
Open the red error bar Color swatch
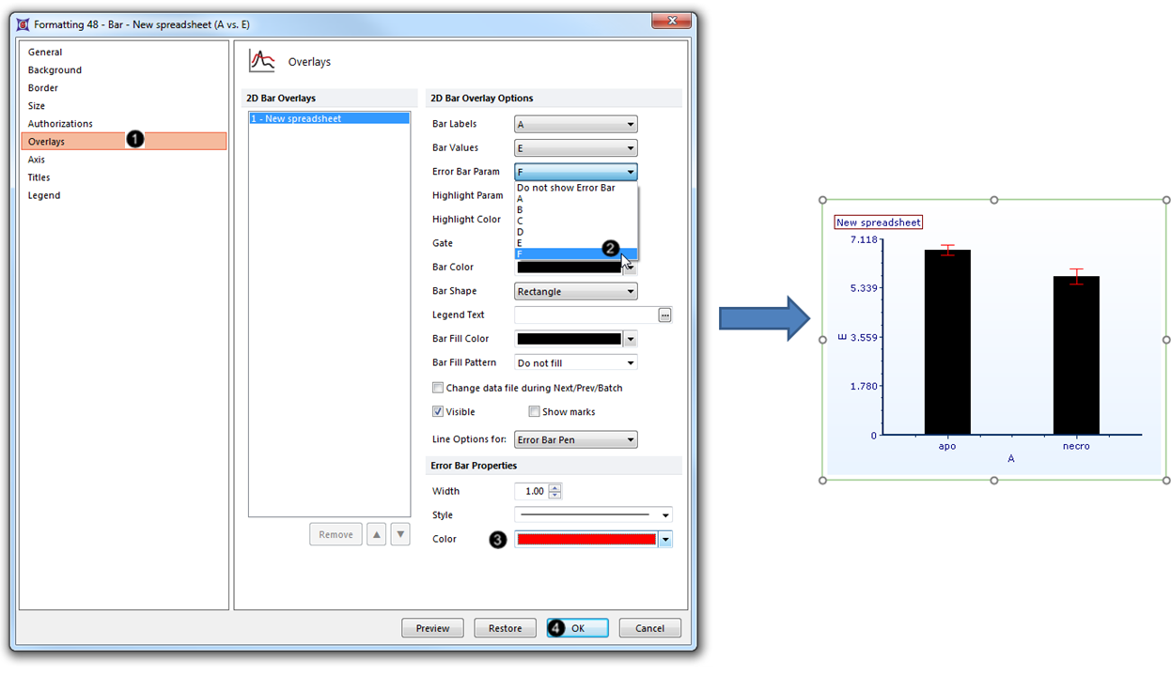tap(585, 539)
